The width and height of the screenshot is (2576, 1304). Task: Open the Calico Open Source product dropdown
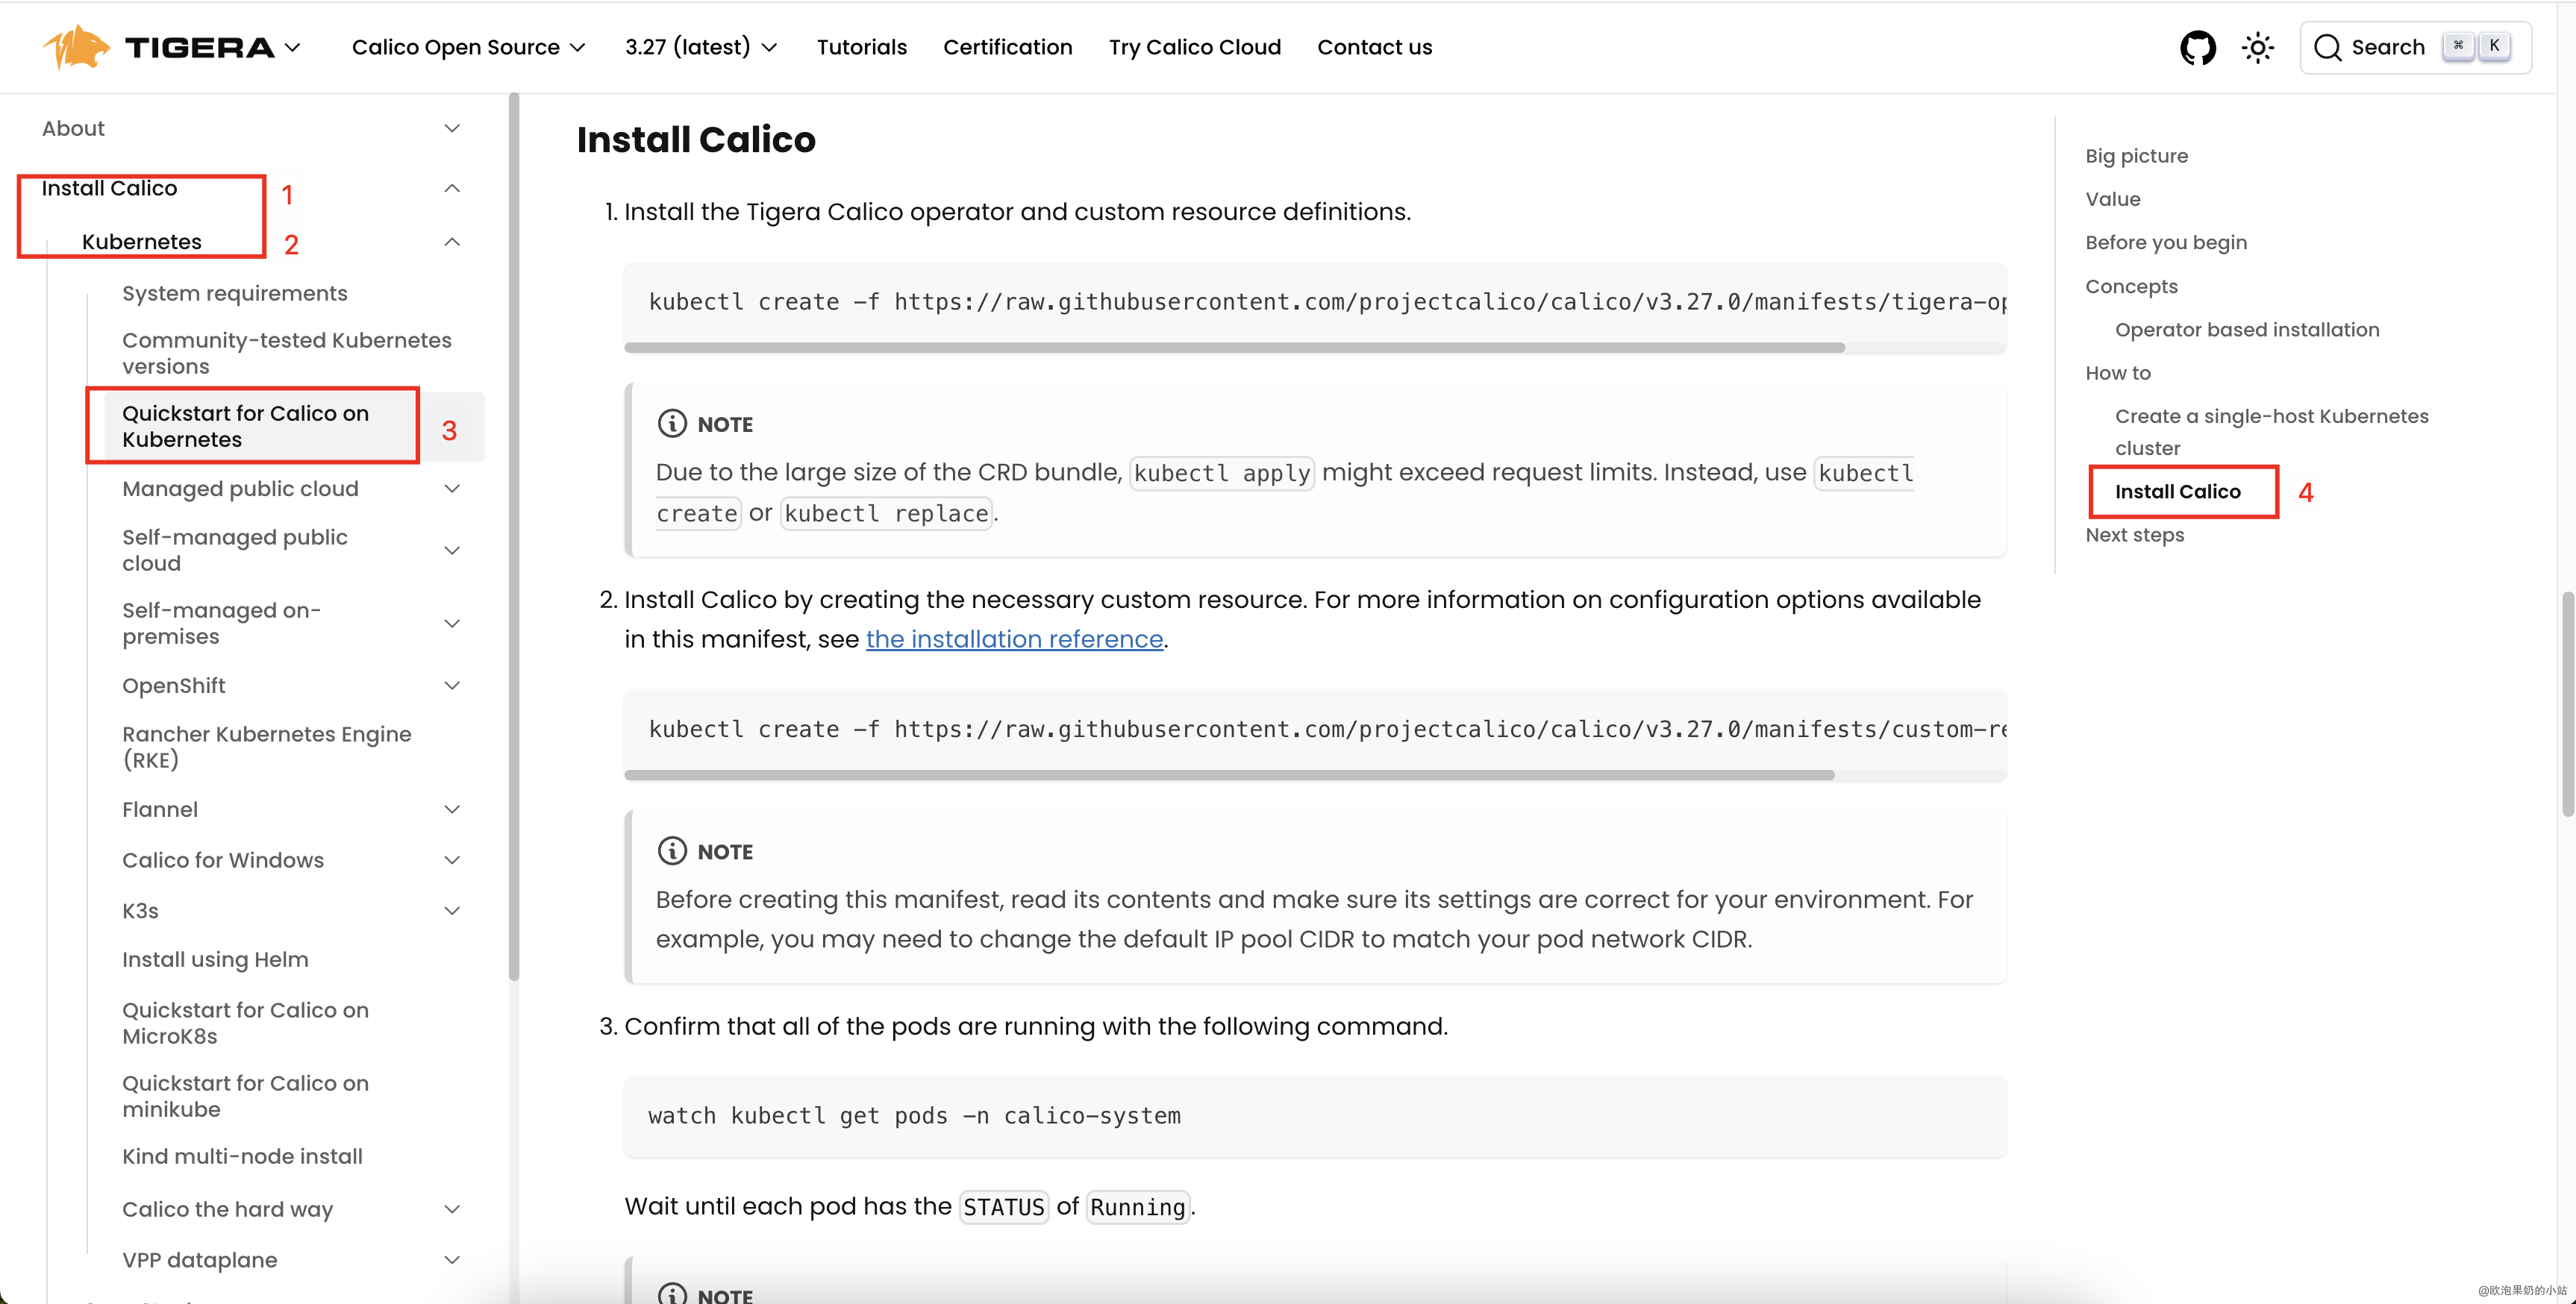468,47
